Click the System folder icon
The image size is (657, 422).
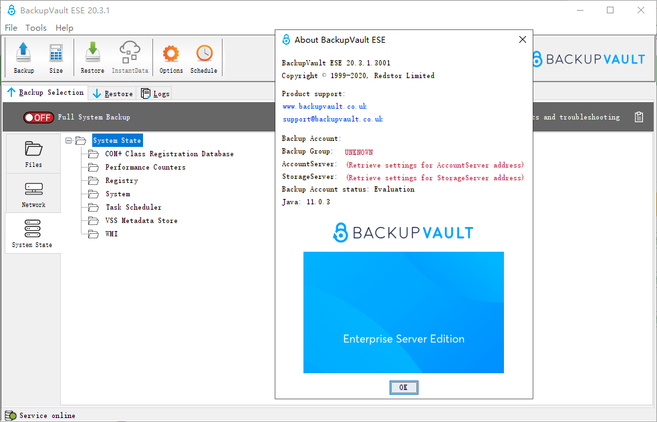[94, 194]
